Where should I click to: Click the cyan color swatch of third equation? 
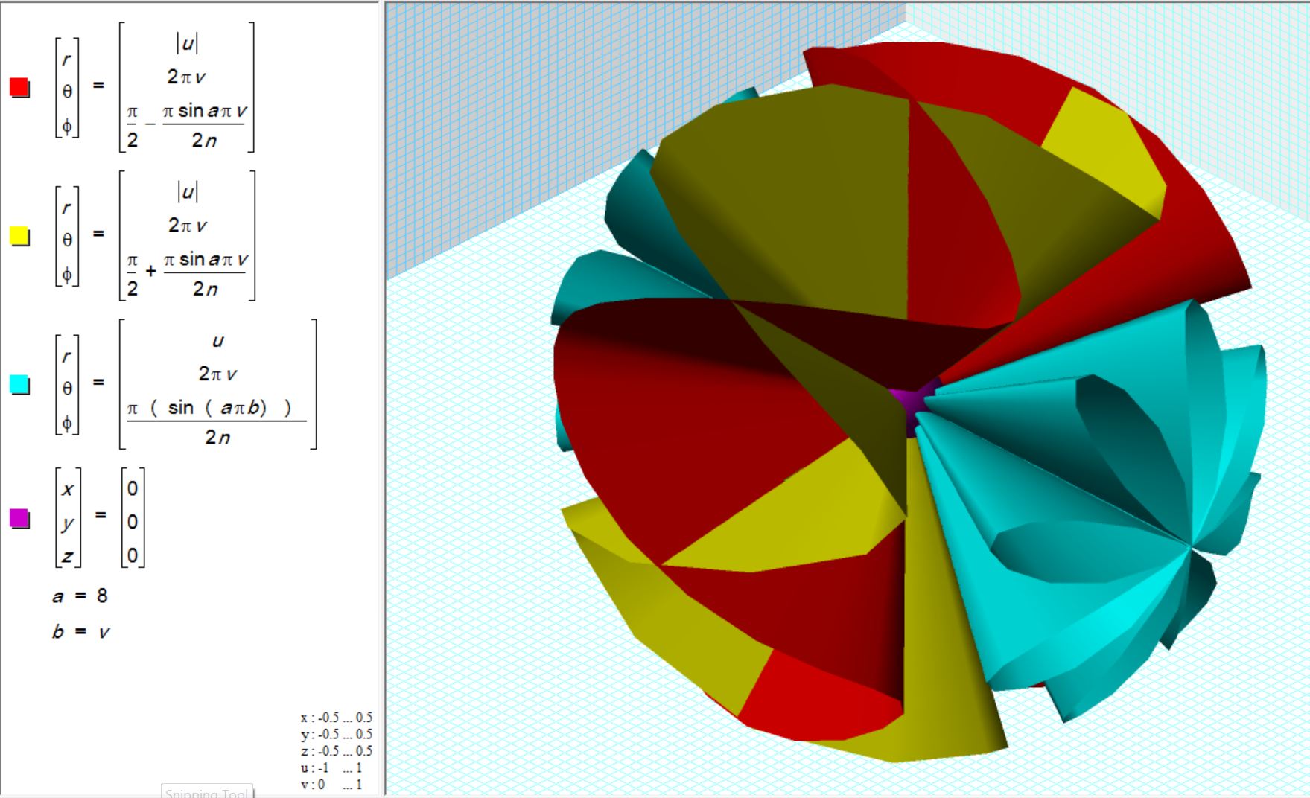19,385
